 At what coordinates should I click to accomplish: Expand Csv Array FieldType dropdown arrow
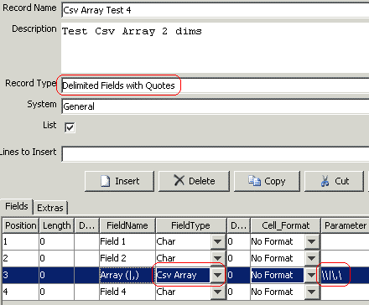(x=218, y=275)
